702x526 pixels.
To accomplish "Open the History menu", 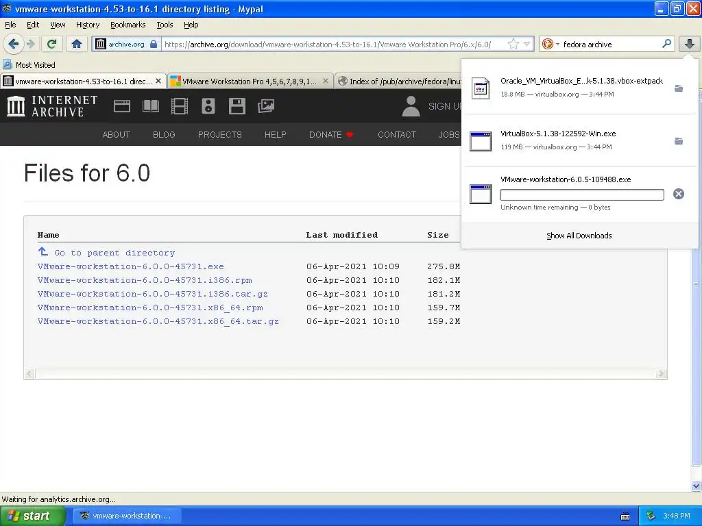I will point(87,25).
